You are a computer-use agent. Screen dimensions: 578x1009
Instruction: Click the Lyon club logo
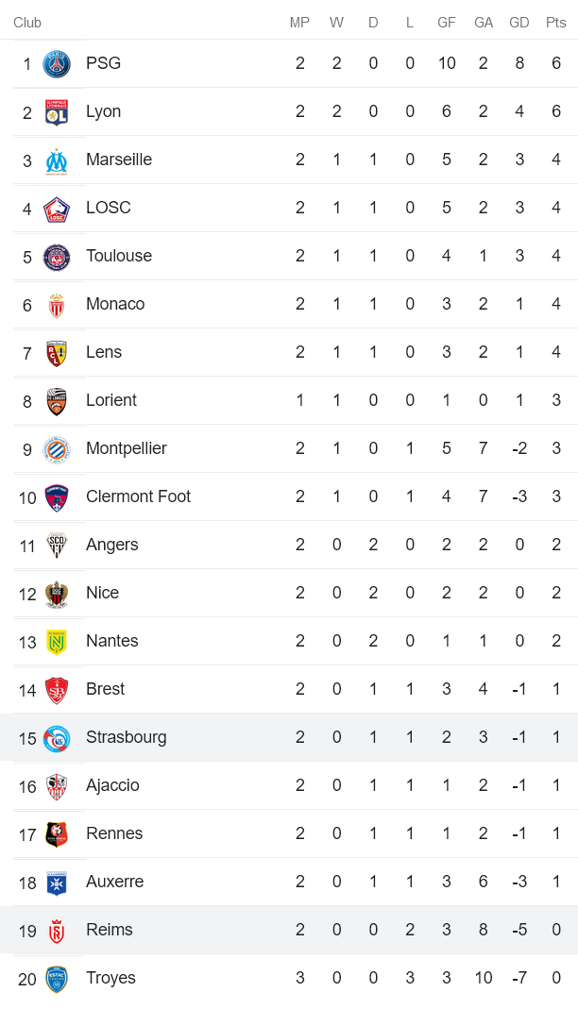coord(57,112)
